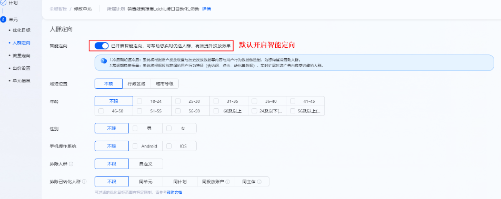Choose 自定义 for 排除人群

click(146, 164)
